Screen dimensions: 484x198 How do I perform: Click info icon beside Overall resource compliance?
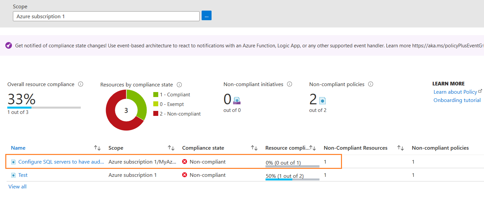pyautogui.click(x=80, y=84)
